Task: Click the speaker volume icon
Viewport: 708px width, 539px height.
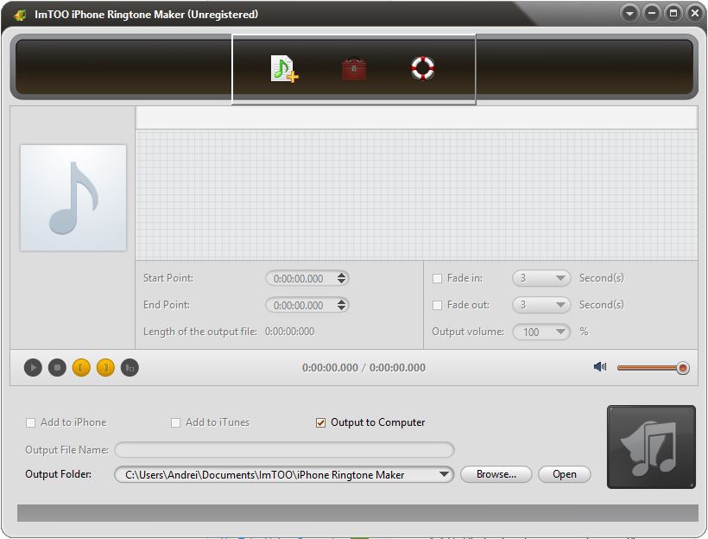Action: pyautogui.click(x=599, y=367)
